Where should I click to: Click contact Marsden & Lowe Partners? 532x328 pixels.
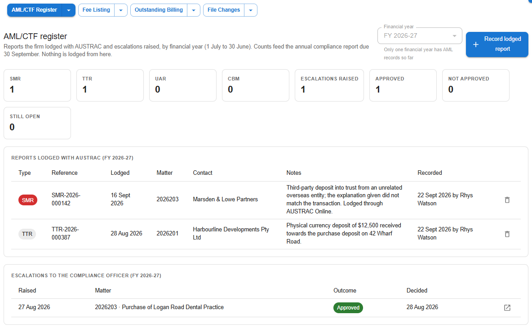[225, 199]
